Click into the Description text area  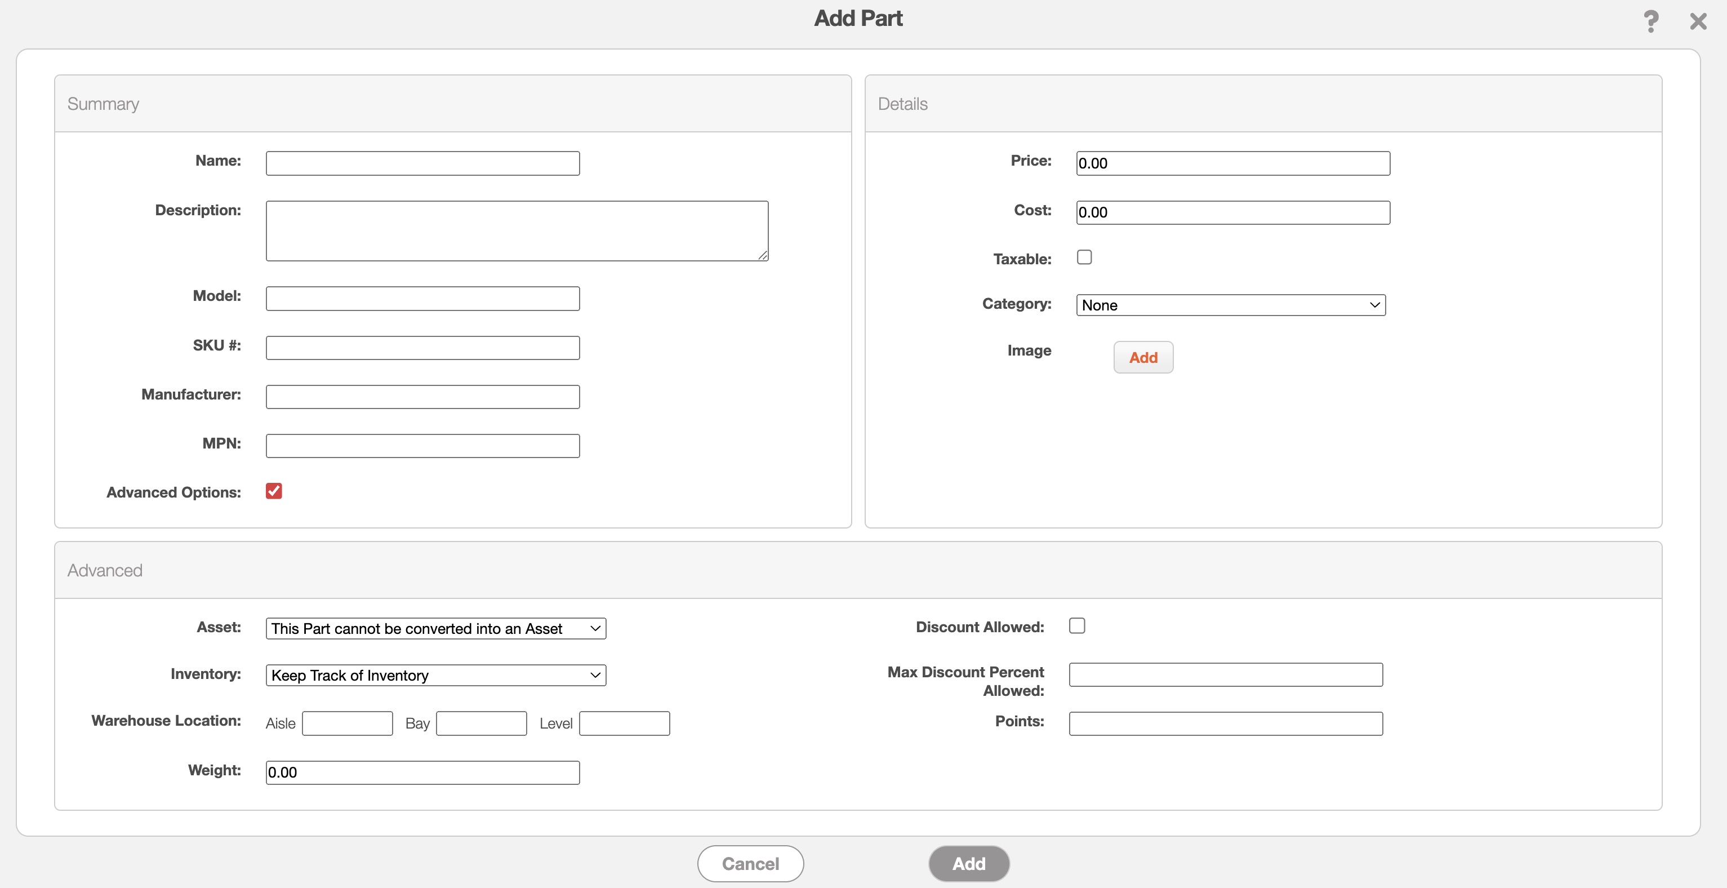tap(516, 230)
